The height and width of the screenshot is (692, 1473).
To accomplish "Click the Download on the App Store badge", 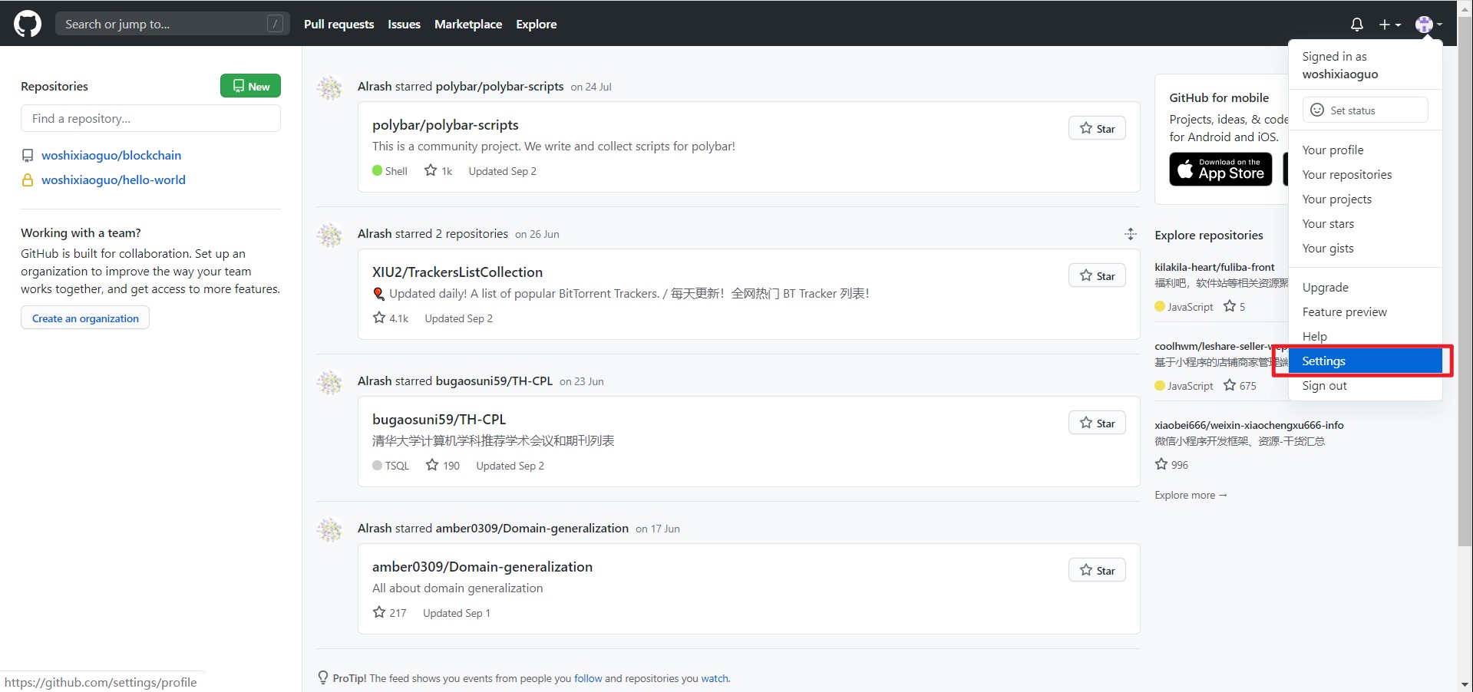I will click(1220, 169).
